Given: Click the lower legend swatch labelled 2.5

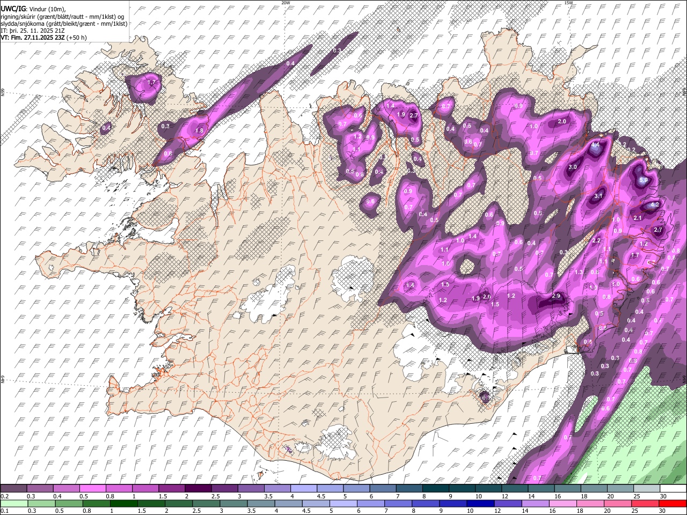Looking at the screenshot, I should (x=206, y=503).
